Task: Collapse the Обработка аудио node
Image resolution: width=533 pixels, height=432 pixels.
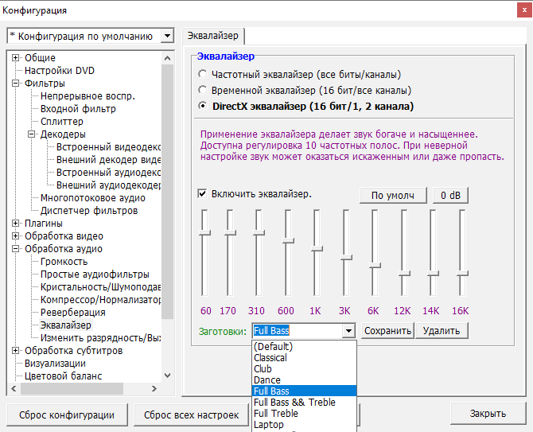Action: (15, 249)
